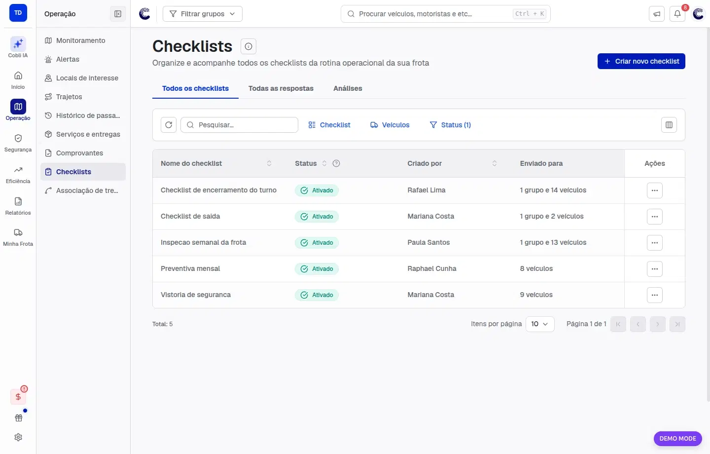Open Locais de interesse menu item
710x454 pixels.
click(83, 78)
